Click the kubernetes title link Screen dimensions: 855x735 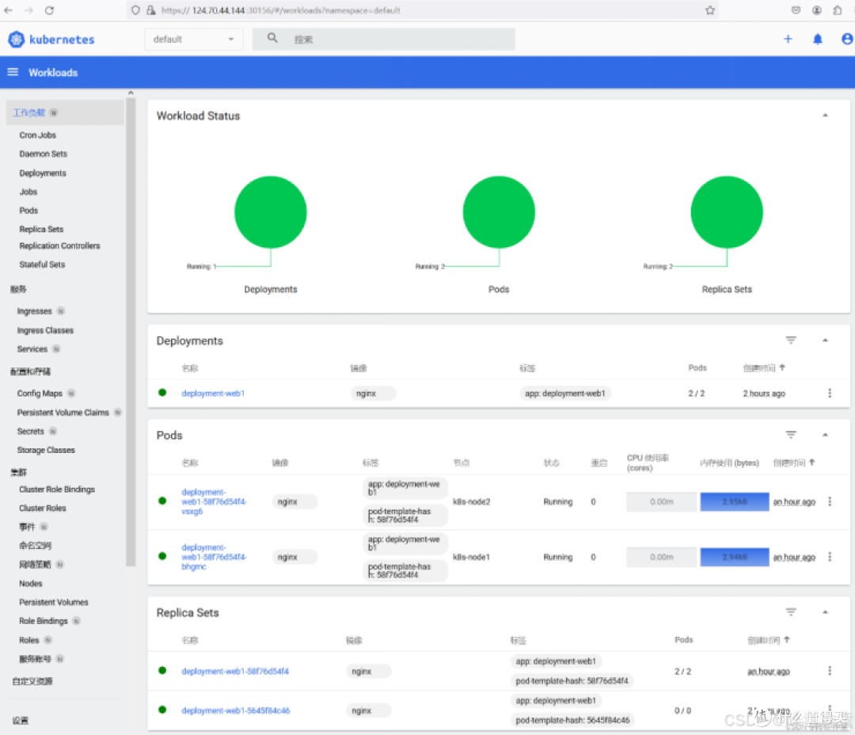(x=62, y=40)
